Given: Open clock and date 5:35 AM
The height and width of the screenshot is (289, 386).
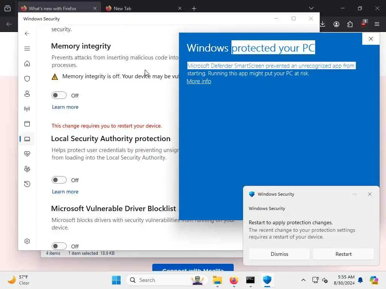Looking at the screenshot, I should tap(344, 280).
